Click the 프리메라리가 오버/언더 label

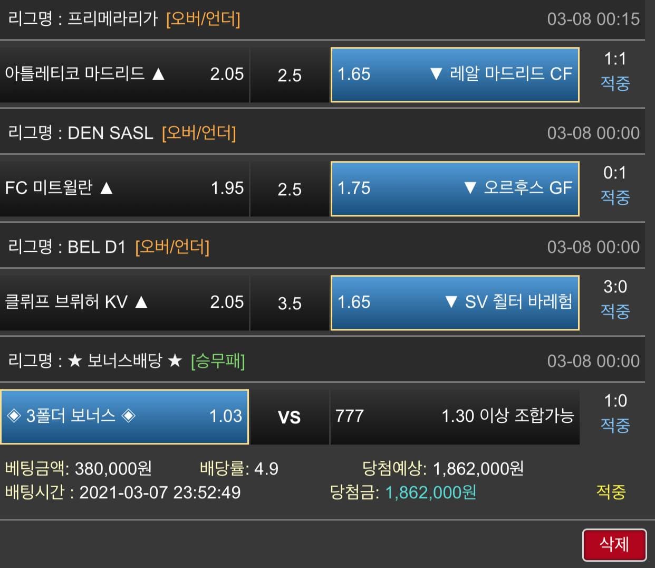pos(203,19)
